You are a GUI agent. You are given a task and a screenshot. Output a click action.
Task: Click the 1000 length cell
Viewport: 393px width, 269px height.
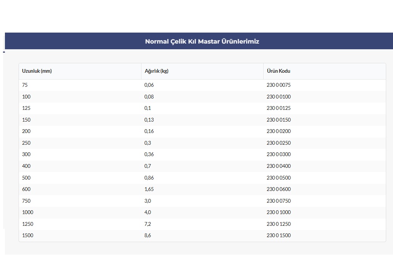click(x=28, y=212)
